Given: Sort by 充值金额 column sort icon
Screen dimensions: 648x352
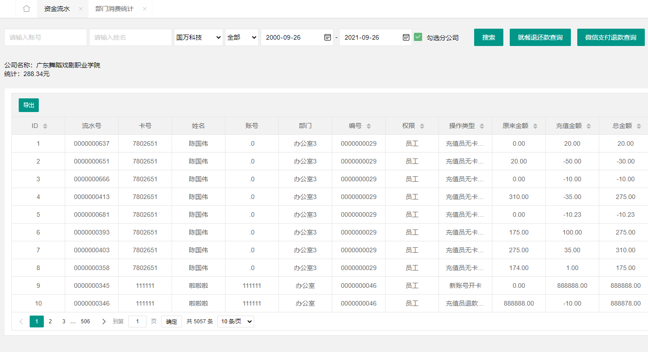Looking at the screenshot, I should 589,126.
